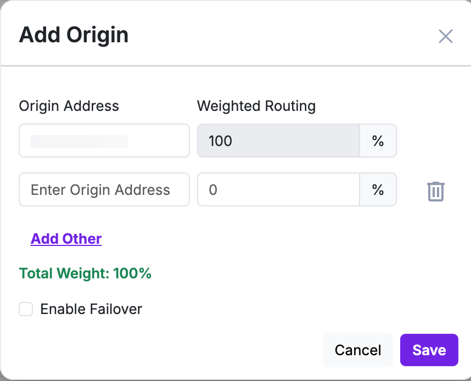
Task: Click the blurred address in first origin field
Action: (80, 142)
